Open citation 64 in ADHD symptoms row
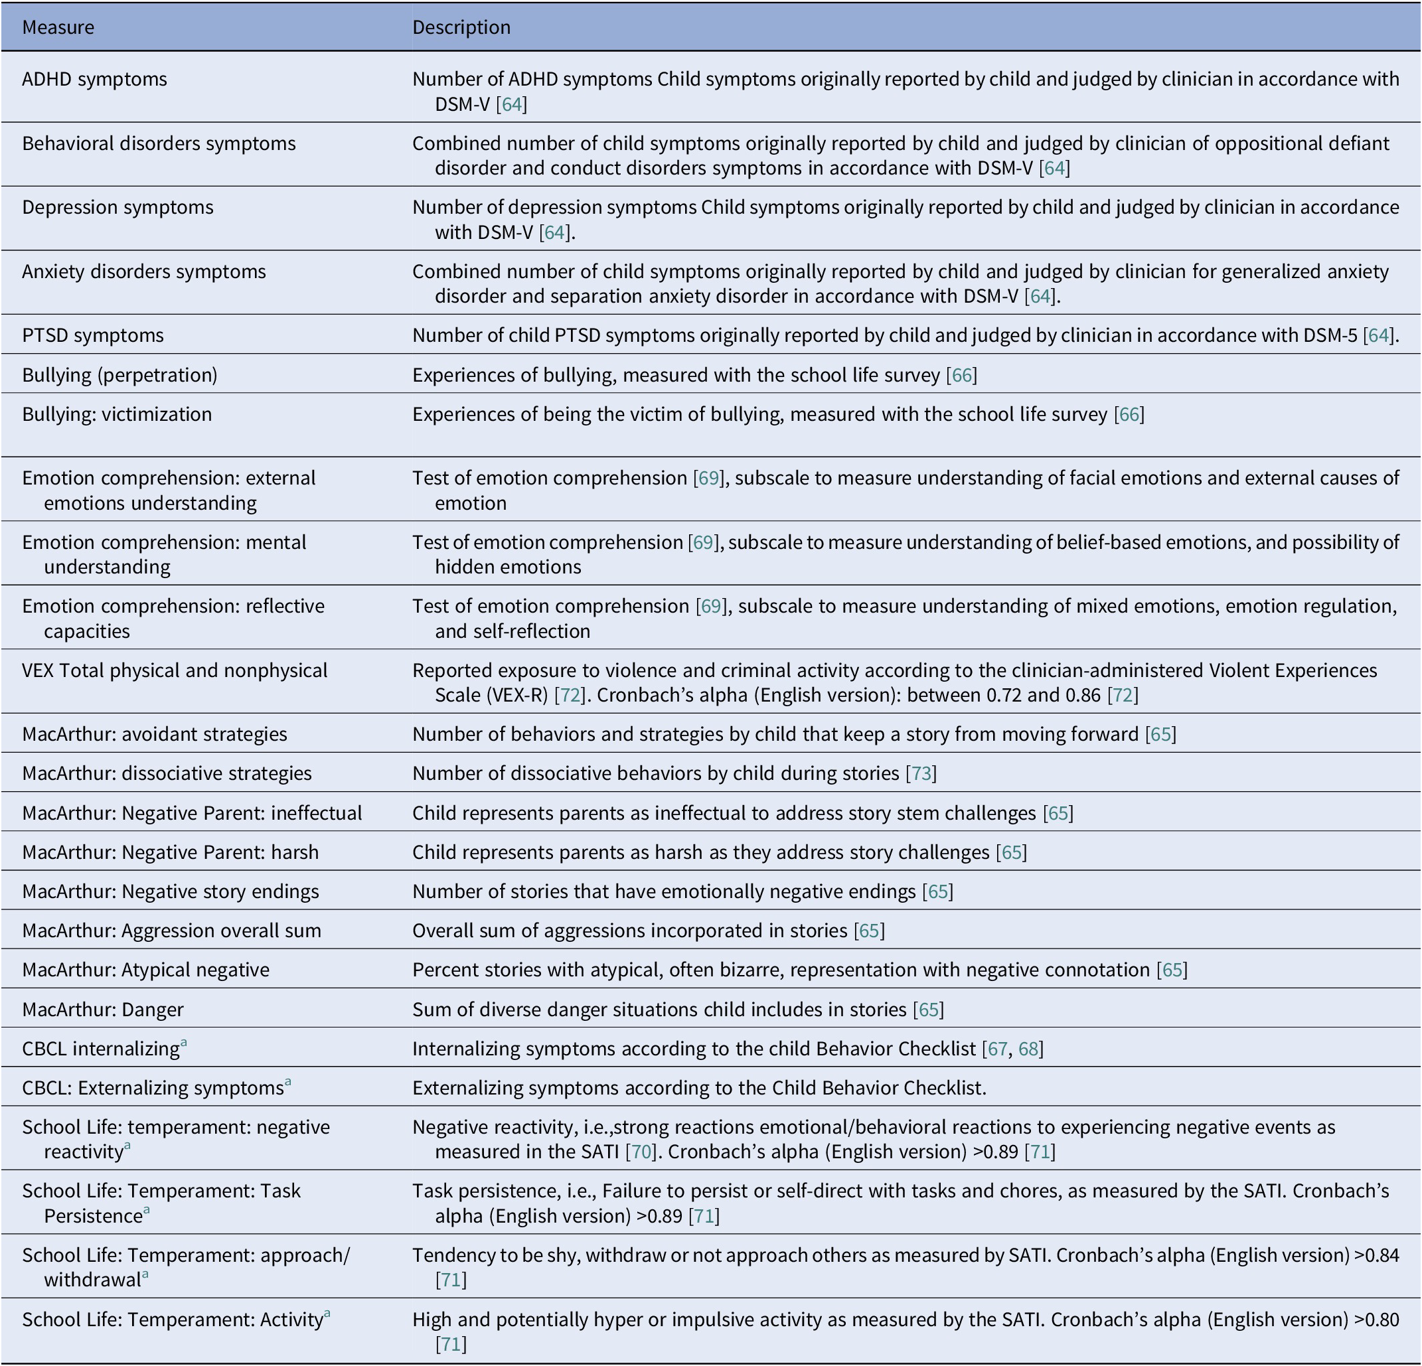1422x1366 pixels. click(x=511, y=104)
